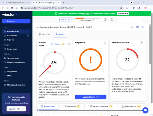Click the help question mark icon
Screen dimensions: 153x116
pyautogui.click(x=112, y=20)
